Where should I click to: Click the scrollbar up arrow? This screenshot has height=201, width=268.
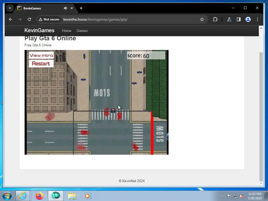click(x=261, y=28)
